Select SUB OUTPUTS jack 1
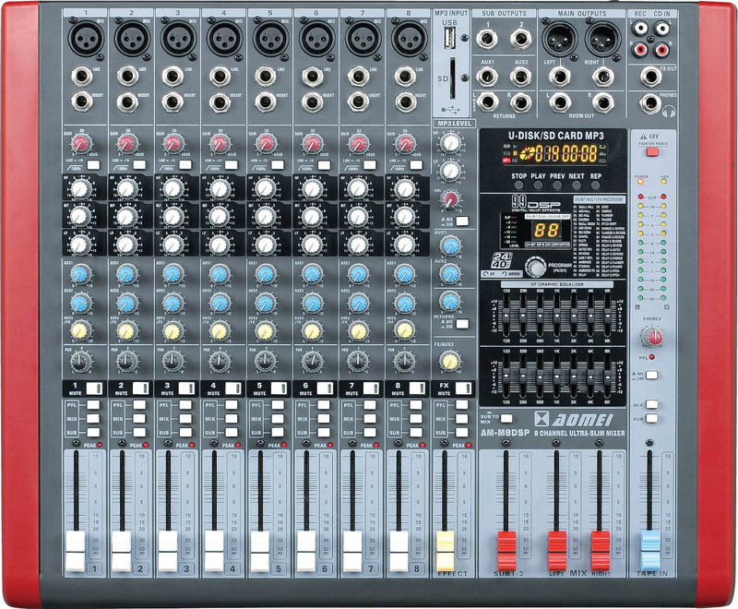This screenshot has width=738, height=609. click(487, 39)
